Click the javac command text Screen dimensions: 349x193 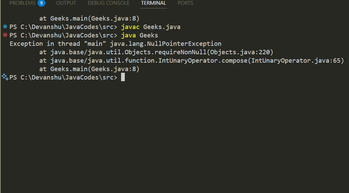(130, 27)
